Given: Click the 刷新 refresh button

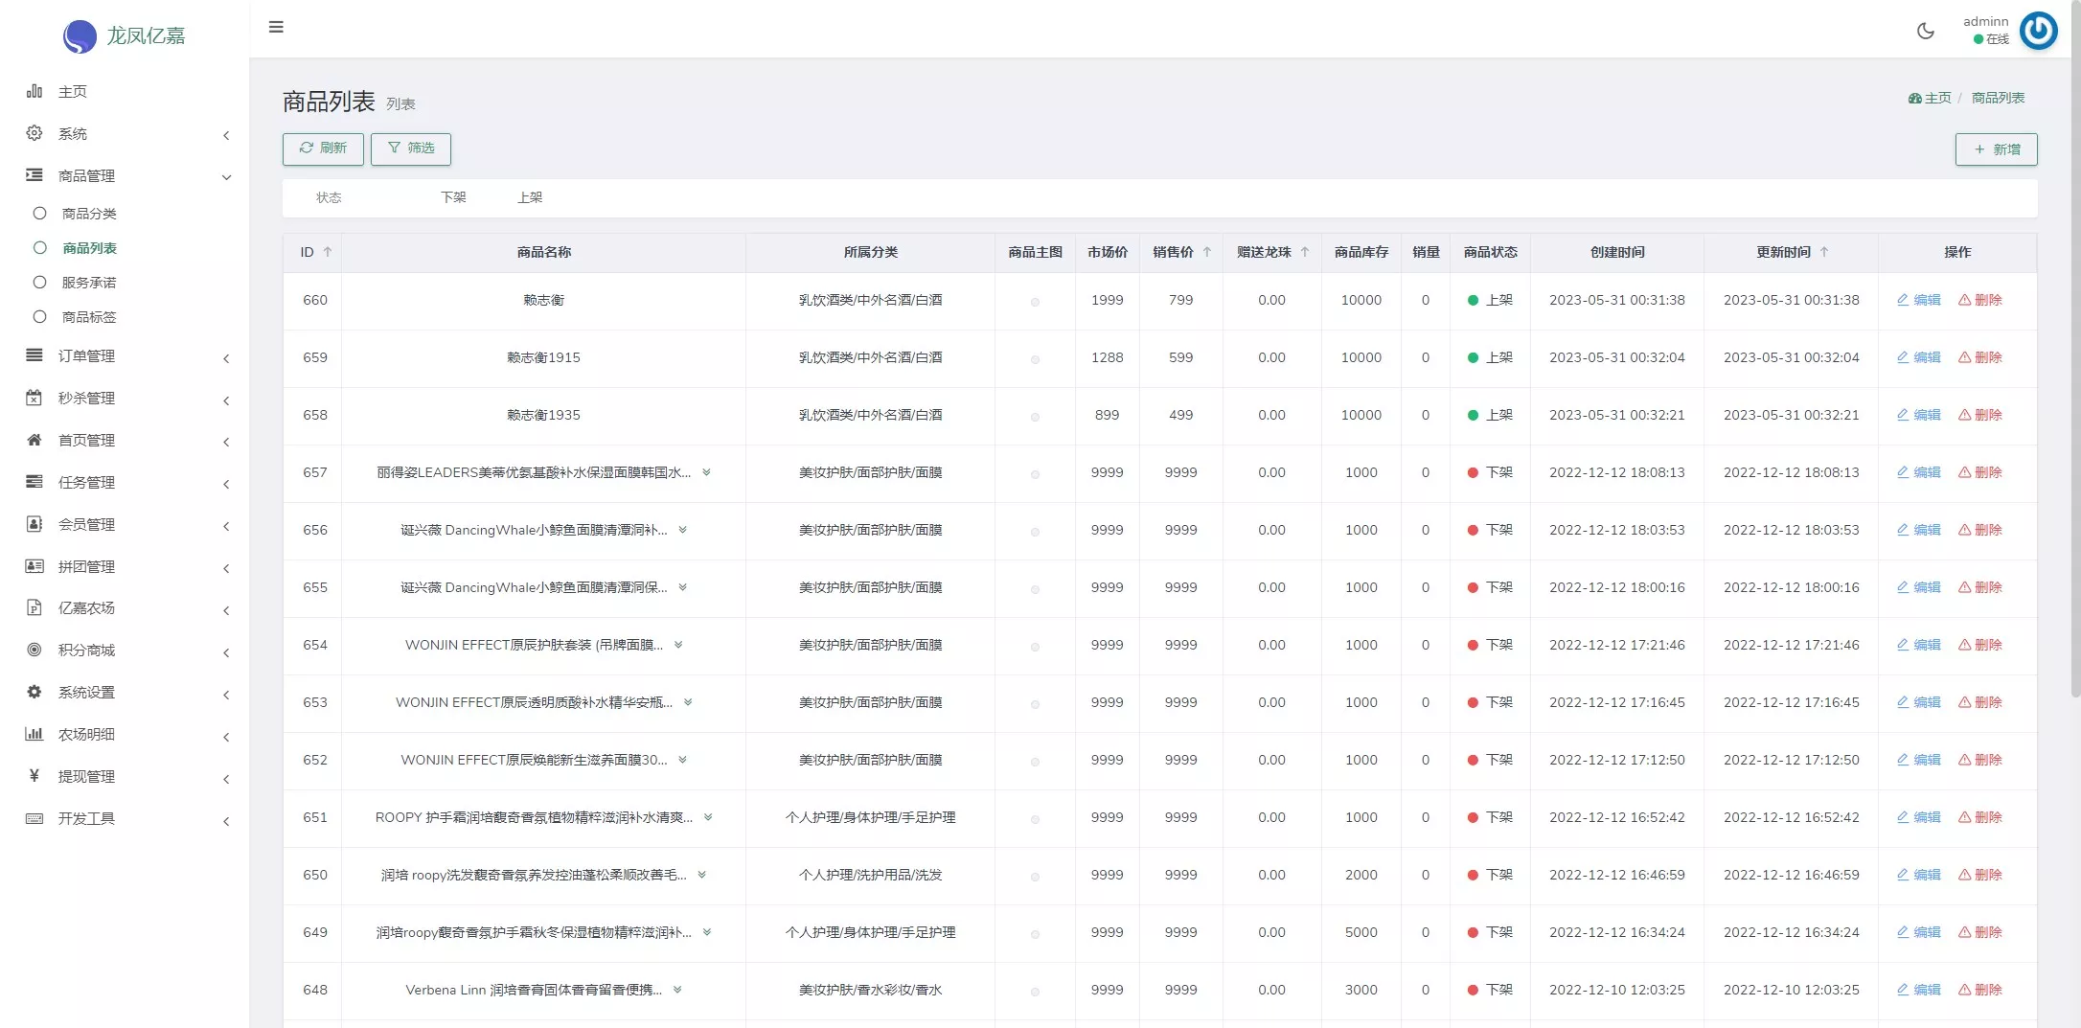Looking at the screenshot, I should 323,148.
